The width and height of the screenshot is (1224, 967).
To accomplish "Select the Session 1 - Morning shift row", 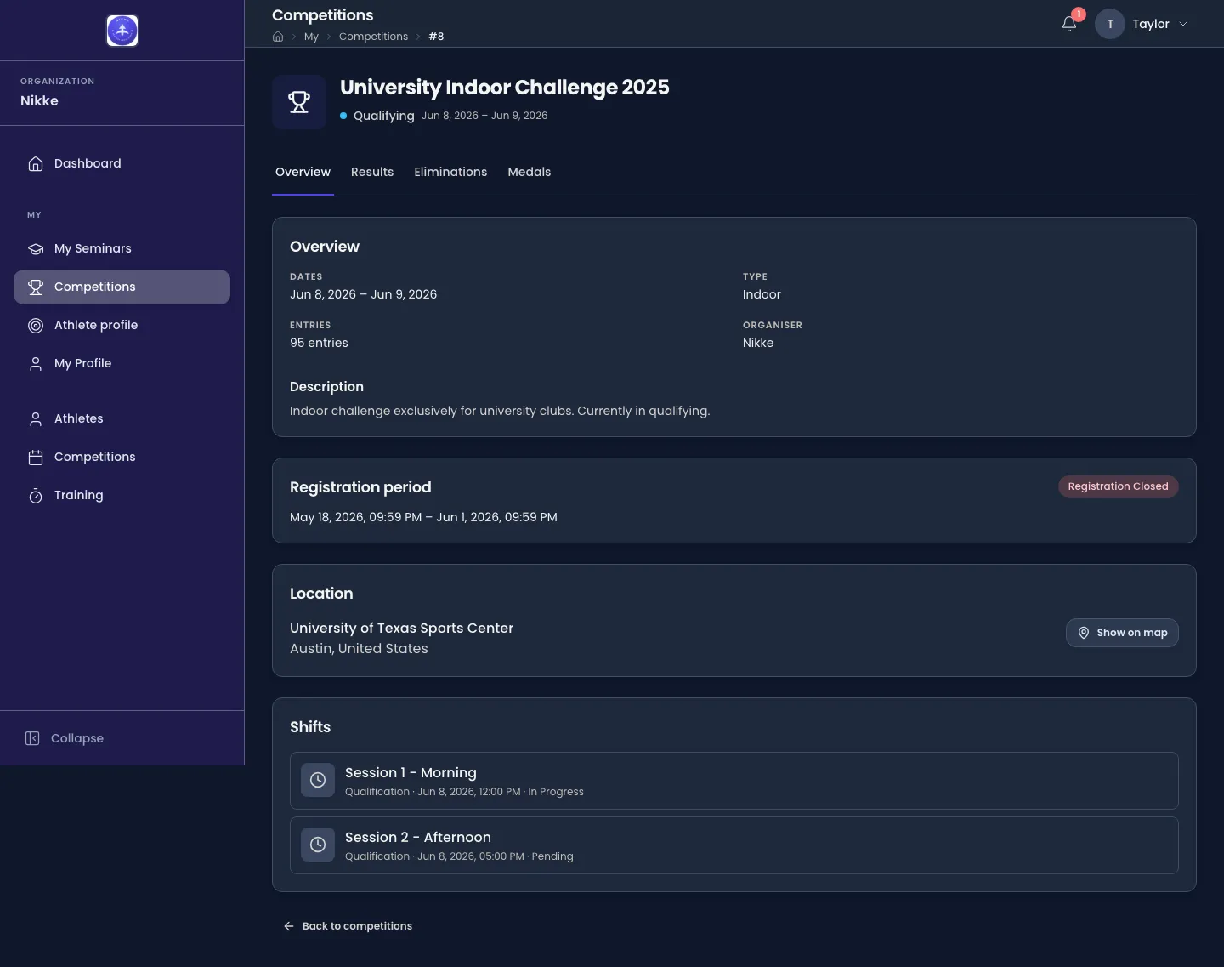I will [734, 781].
